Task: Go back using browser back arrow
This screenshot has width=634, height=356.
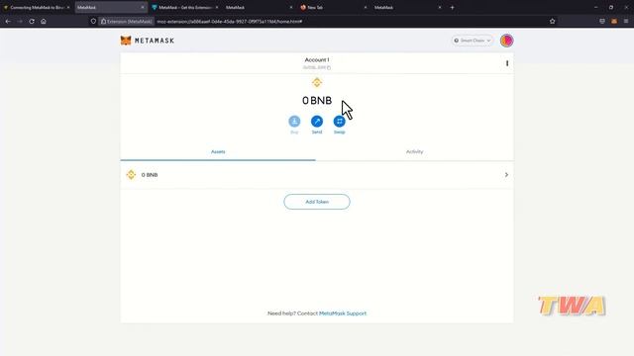Action: coord(8,21)
